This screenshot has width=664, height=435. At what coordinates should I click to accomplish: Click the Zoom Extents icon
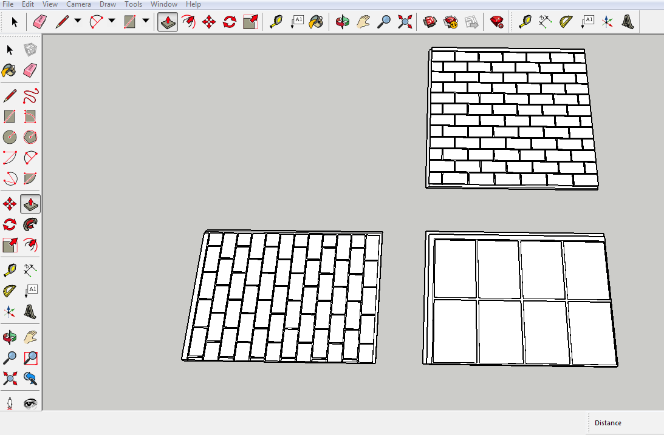coord(405,22)
